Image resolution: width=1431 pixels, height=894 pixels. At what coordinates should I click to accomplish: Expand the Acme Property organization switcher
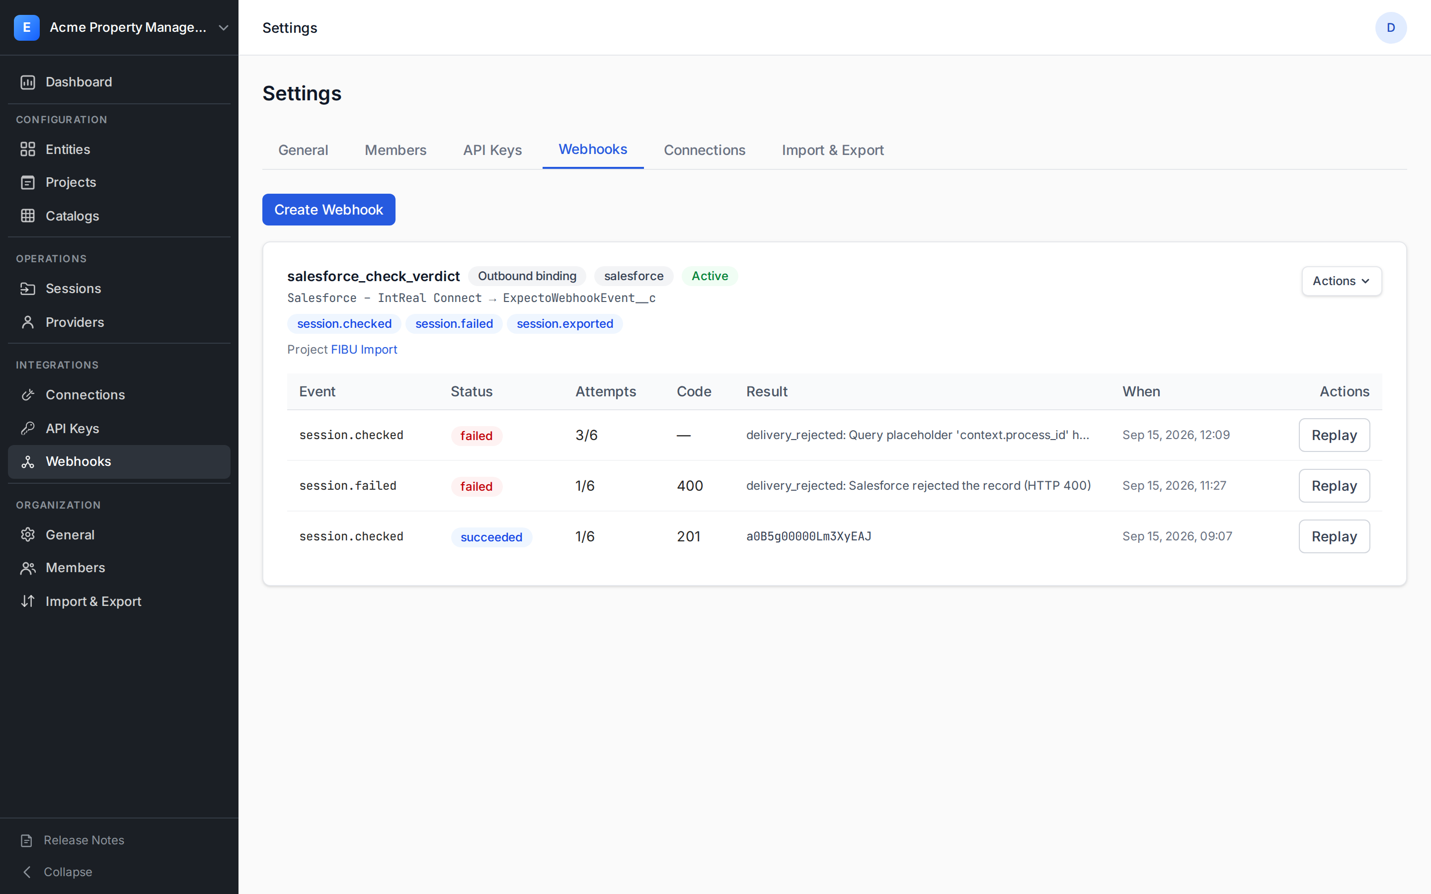(224, 28)
